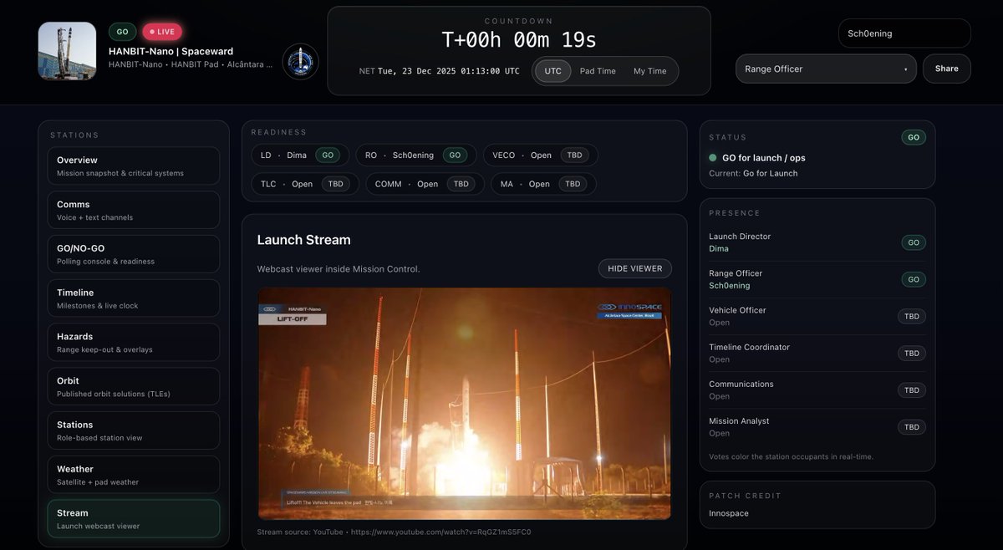Click the YouTube stream source URL
Image resolution: width=1003 pixels, height=550 pixels.
click(440, 532)
